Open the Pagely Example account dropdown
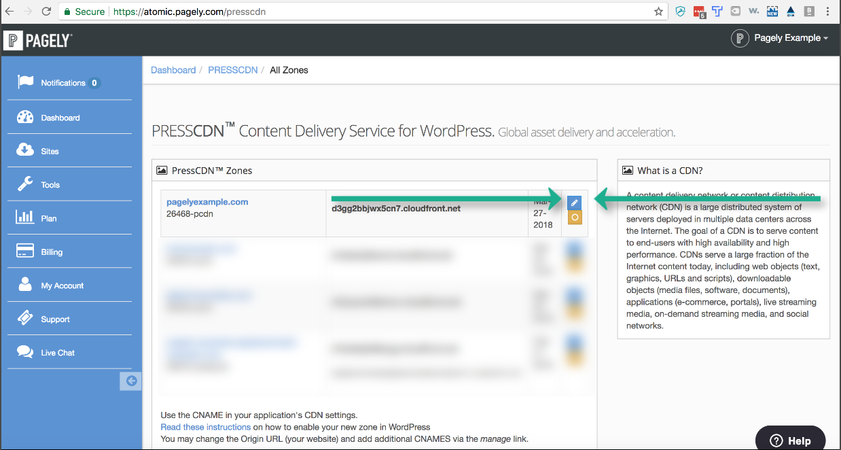Viewport: 841px width, 450px height. (x=791, y=38)
